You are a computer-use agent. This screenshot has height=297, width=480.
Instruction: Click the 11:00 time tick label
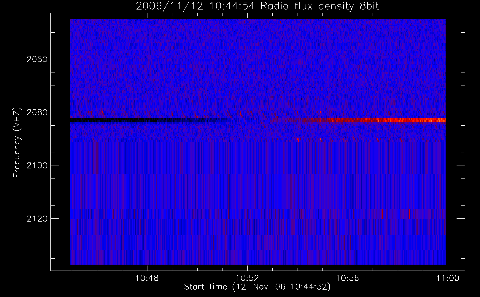point(448,278)
